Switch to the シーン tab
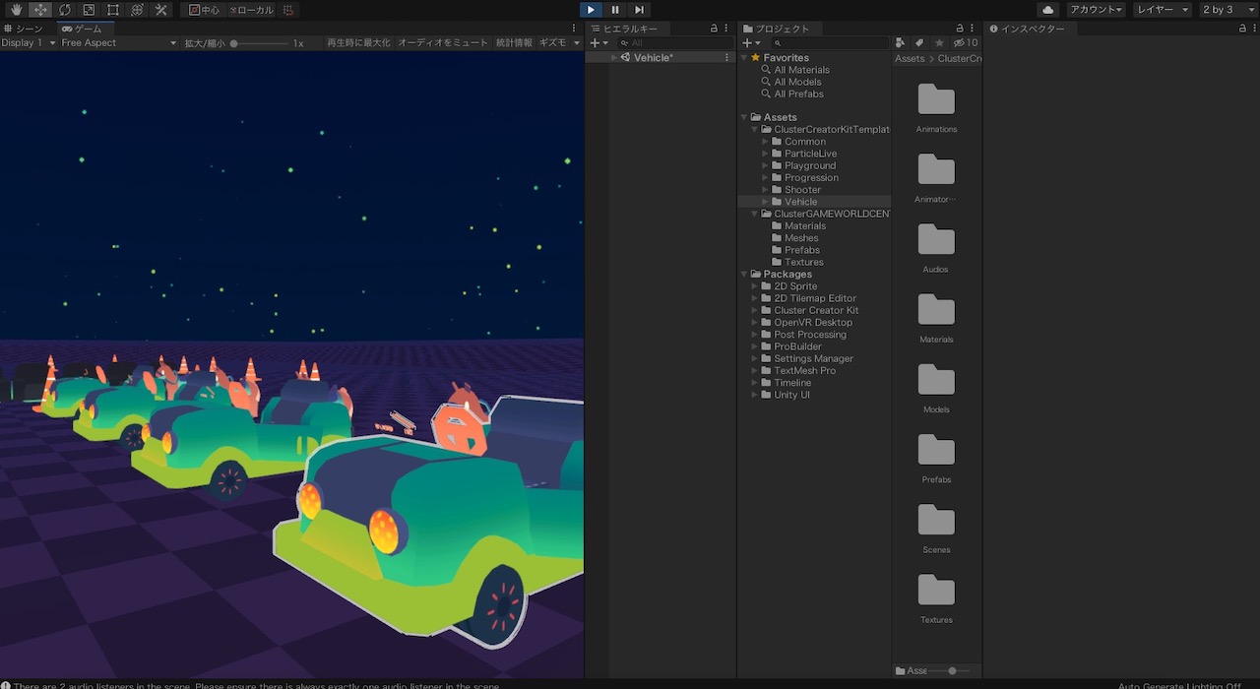This screenshot has height=689, width=1260. pos(30,28)
